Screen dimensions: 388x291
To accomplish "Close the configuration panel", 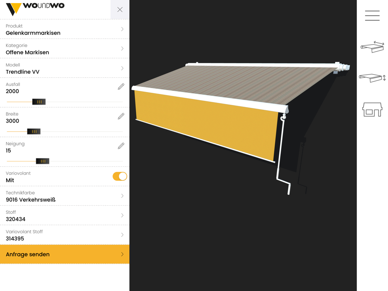I will [120, 10].
